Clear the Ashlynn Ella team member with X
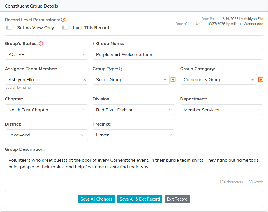Screen dimensions: 268x212 click(x=84, y=79)
